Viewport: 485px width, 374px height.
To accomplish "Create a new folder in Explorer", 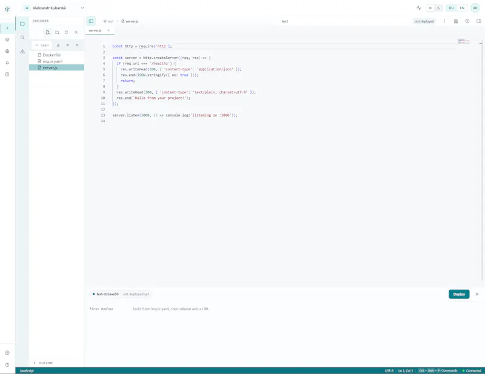I will pyautogui.click(x=57, y=32).
